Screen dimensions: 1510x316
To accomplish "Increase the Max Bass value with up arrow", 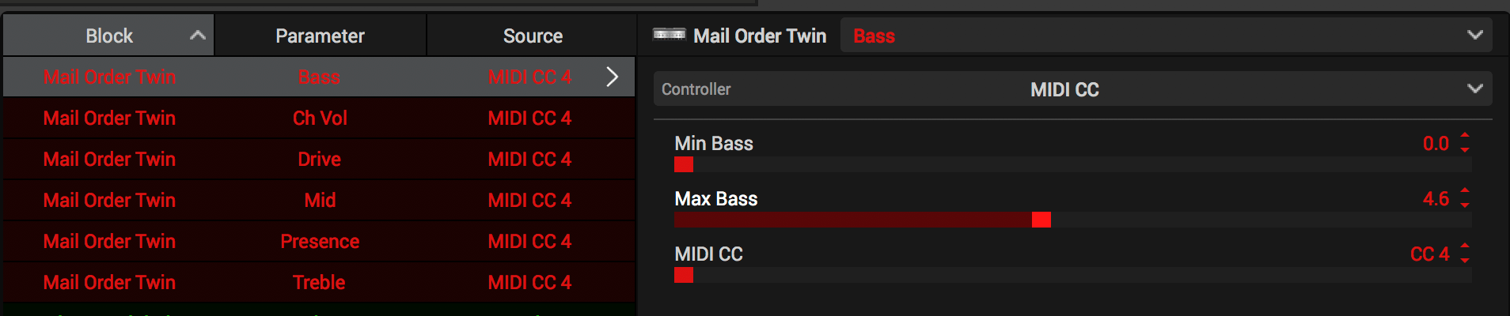I will click(1465, 191).
